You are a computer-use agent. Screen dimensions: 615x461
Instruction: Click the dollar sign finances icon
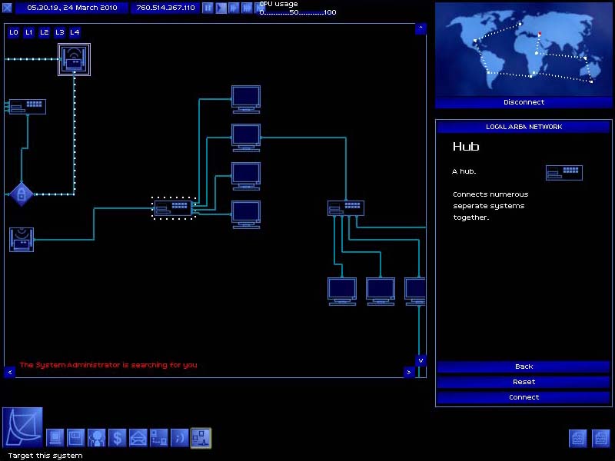[x=117, y=438]
